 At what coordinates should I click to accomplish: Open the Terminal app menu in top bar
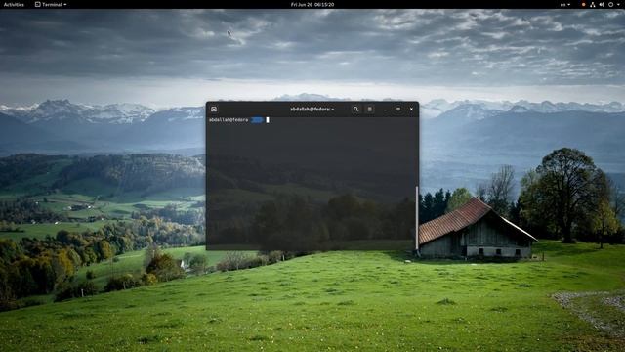[51, 4]
